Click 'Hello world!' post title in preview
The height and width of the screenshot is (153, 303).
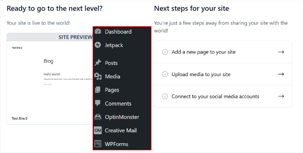tap(52, 74)
